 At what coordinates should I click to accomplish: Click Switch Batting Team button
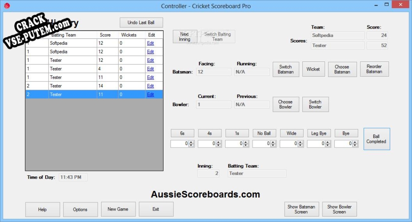click(x=217, y=36)
